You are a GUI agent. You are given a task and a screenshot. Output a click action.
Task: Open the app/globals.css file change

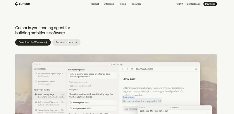(93, 108)
